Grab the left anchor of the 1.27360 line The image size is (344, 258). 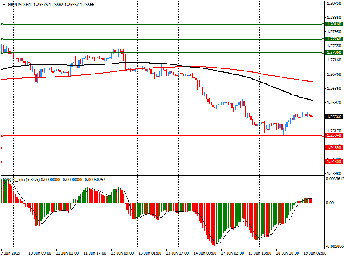[x=3, y=52]
